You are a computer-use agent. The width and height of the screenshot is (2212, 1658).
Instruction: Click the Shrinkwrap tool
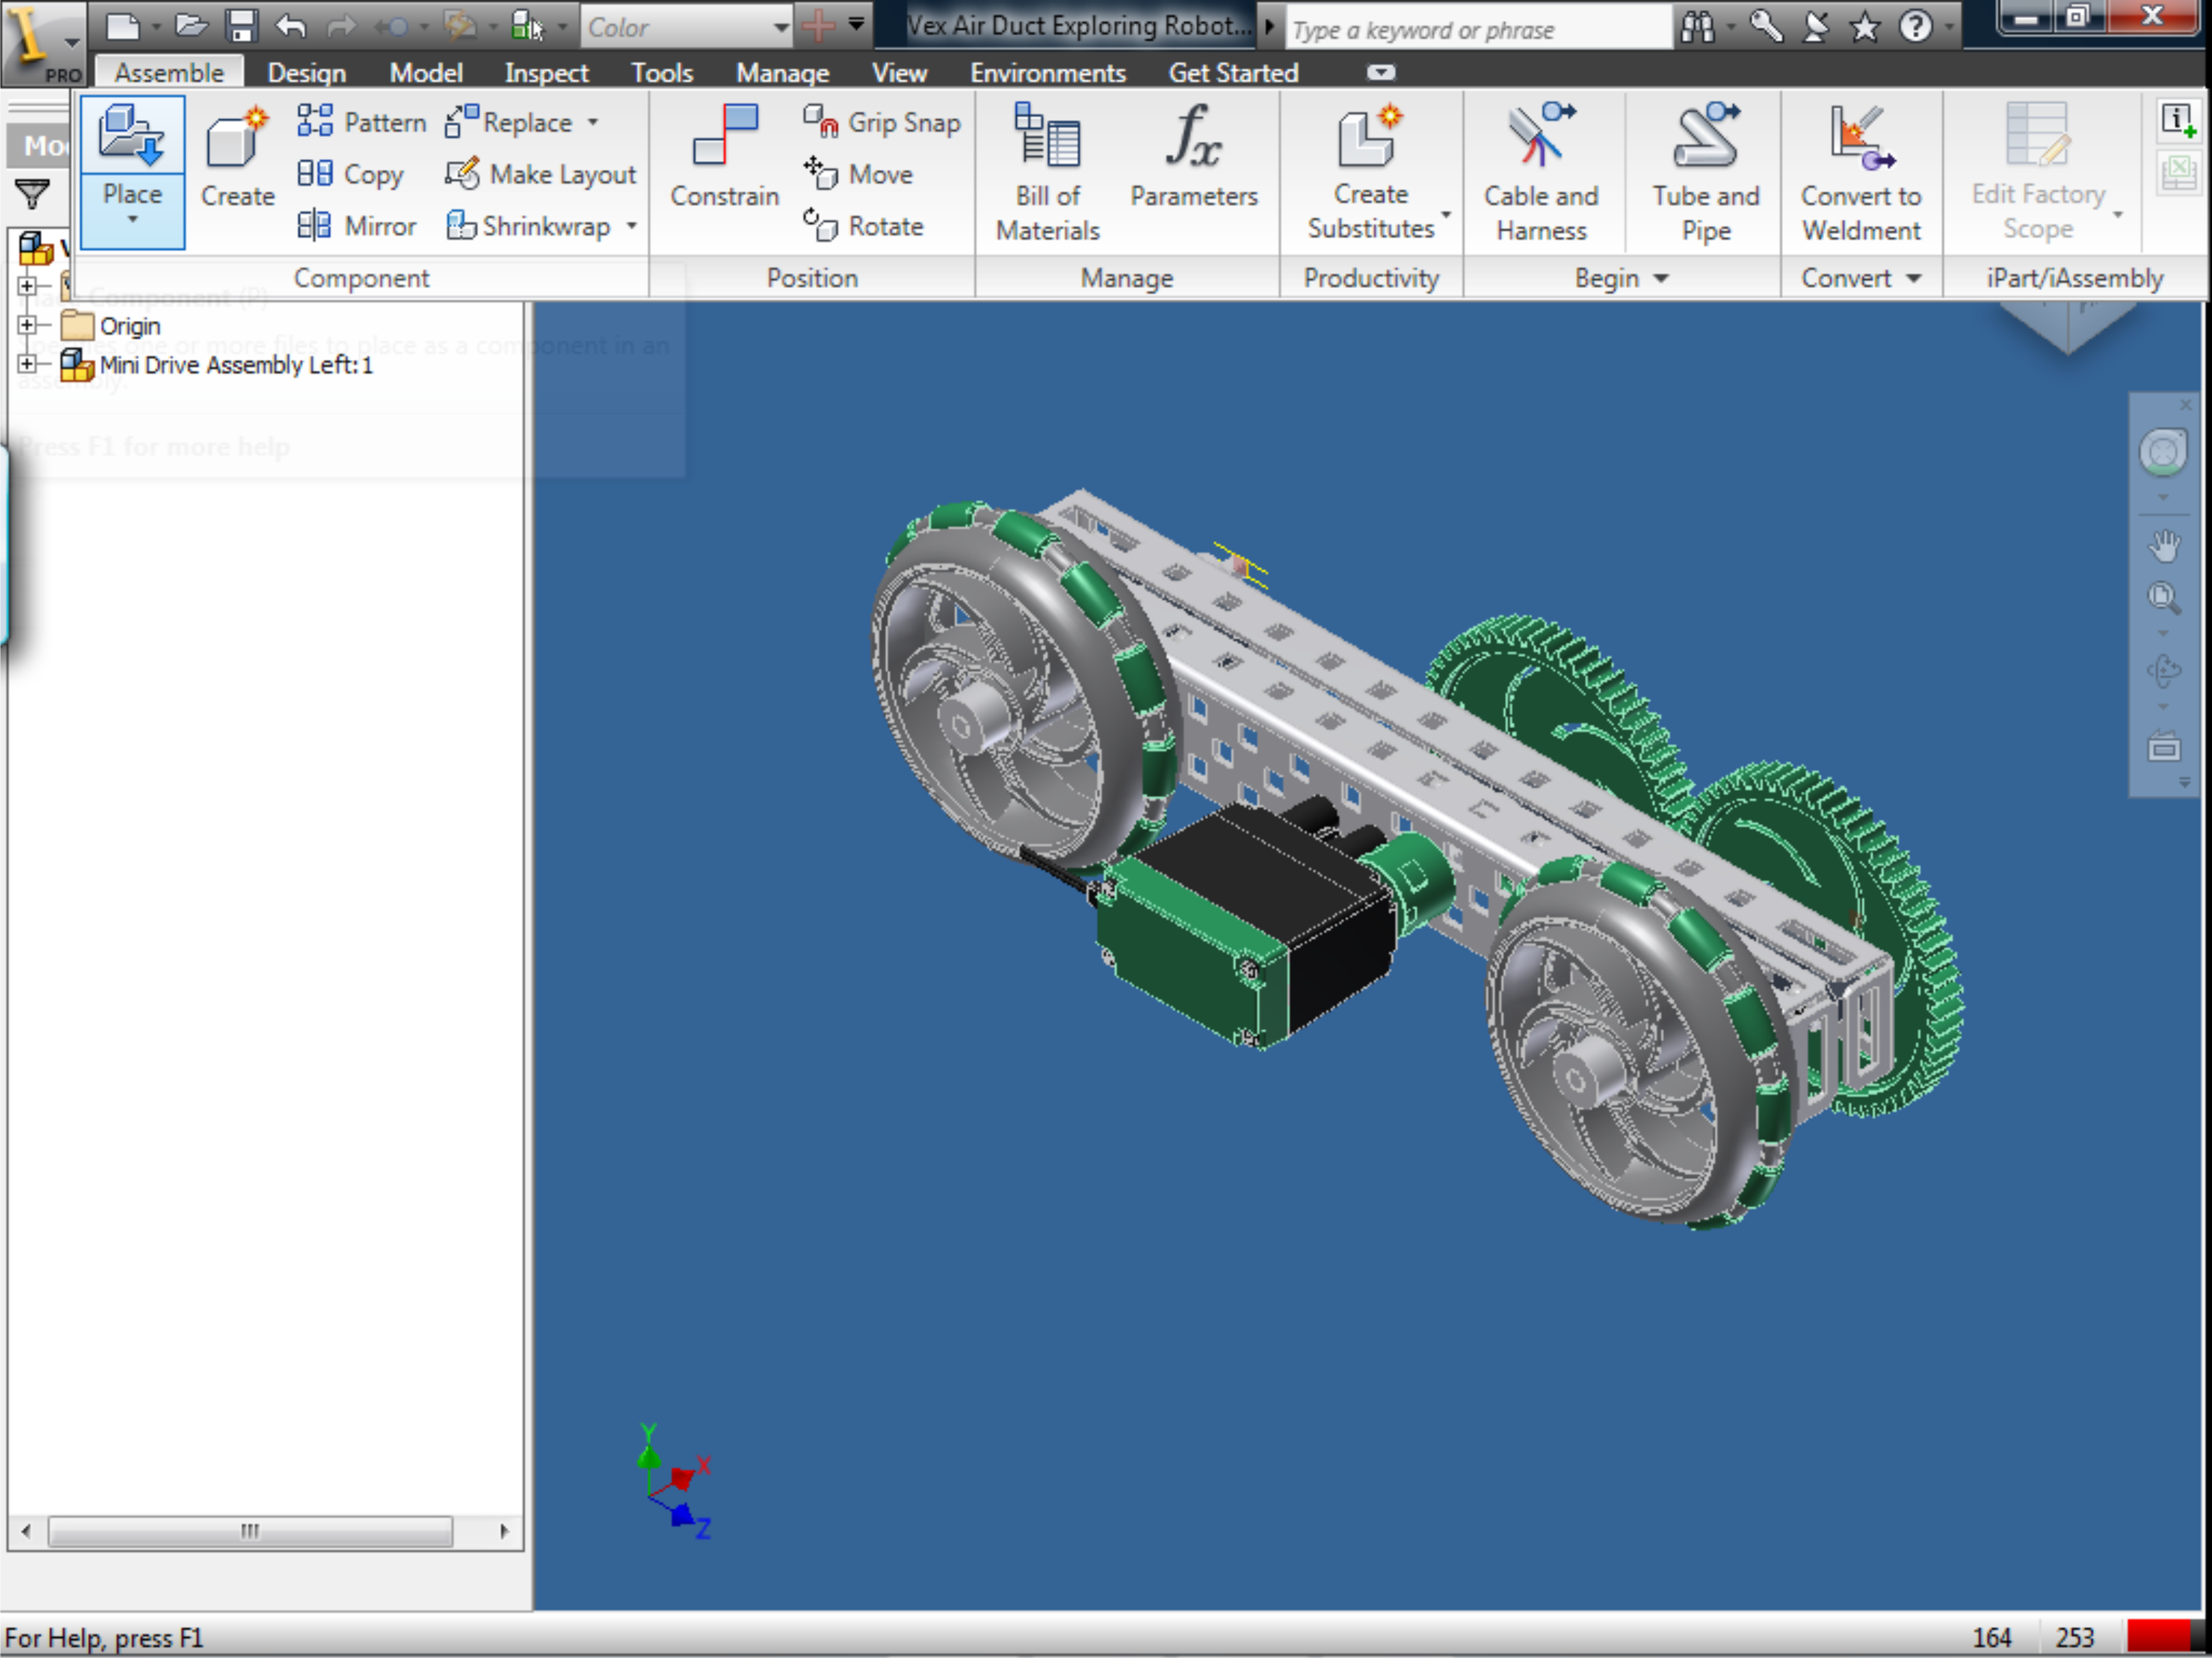528,226
